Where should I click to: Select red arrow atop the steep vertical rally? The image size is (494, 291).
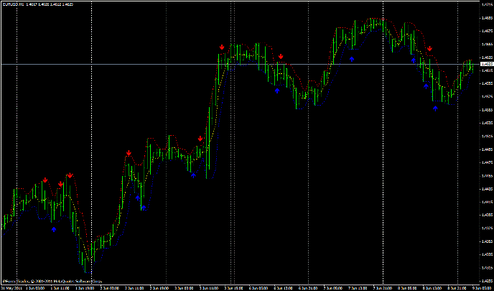point(223,47)
